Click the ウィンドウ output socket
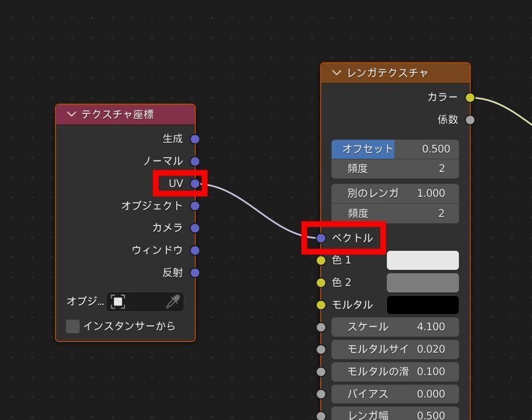The width and height of the screenshot is (532, 420). (195, 250)
